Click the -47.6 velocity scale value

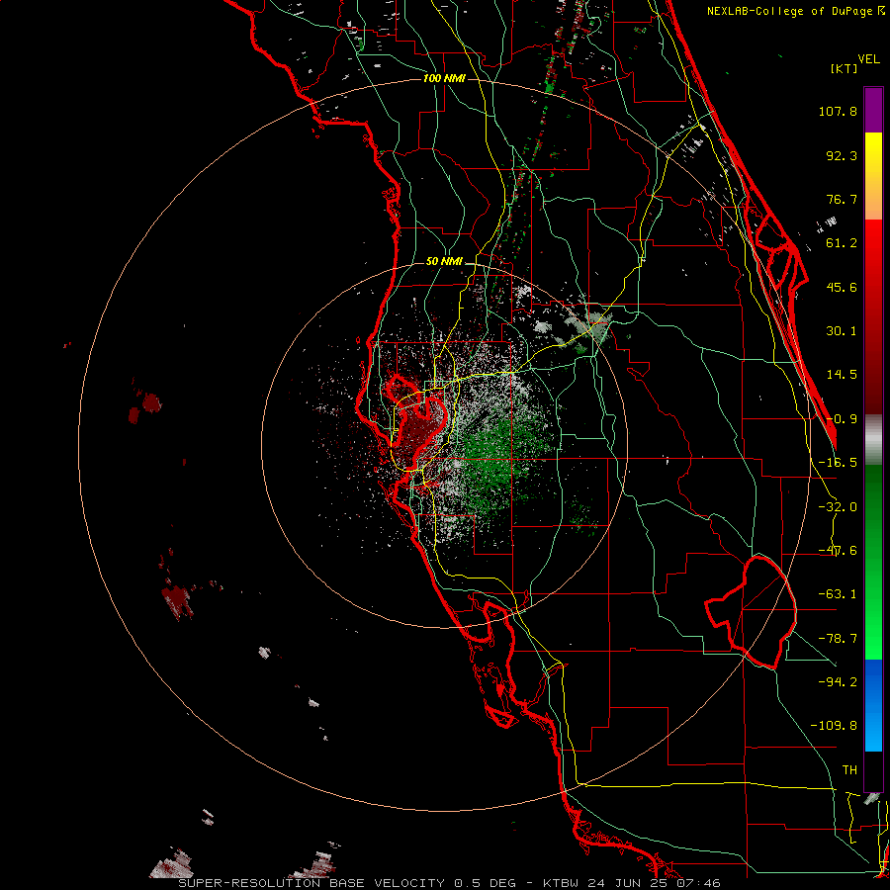(x=838, y=551)
